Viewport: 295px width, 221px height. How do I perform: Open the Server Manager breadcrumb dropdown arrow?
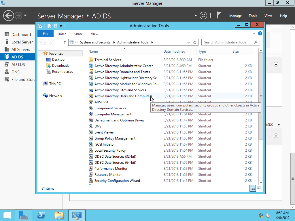point(196,16)
